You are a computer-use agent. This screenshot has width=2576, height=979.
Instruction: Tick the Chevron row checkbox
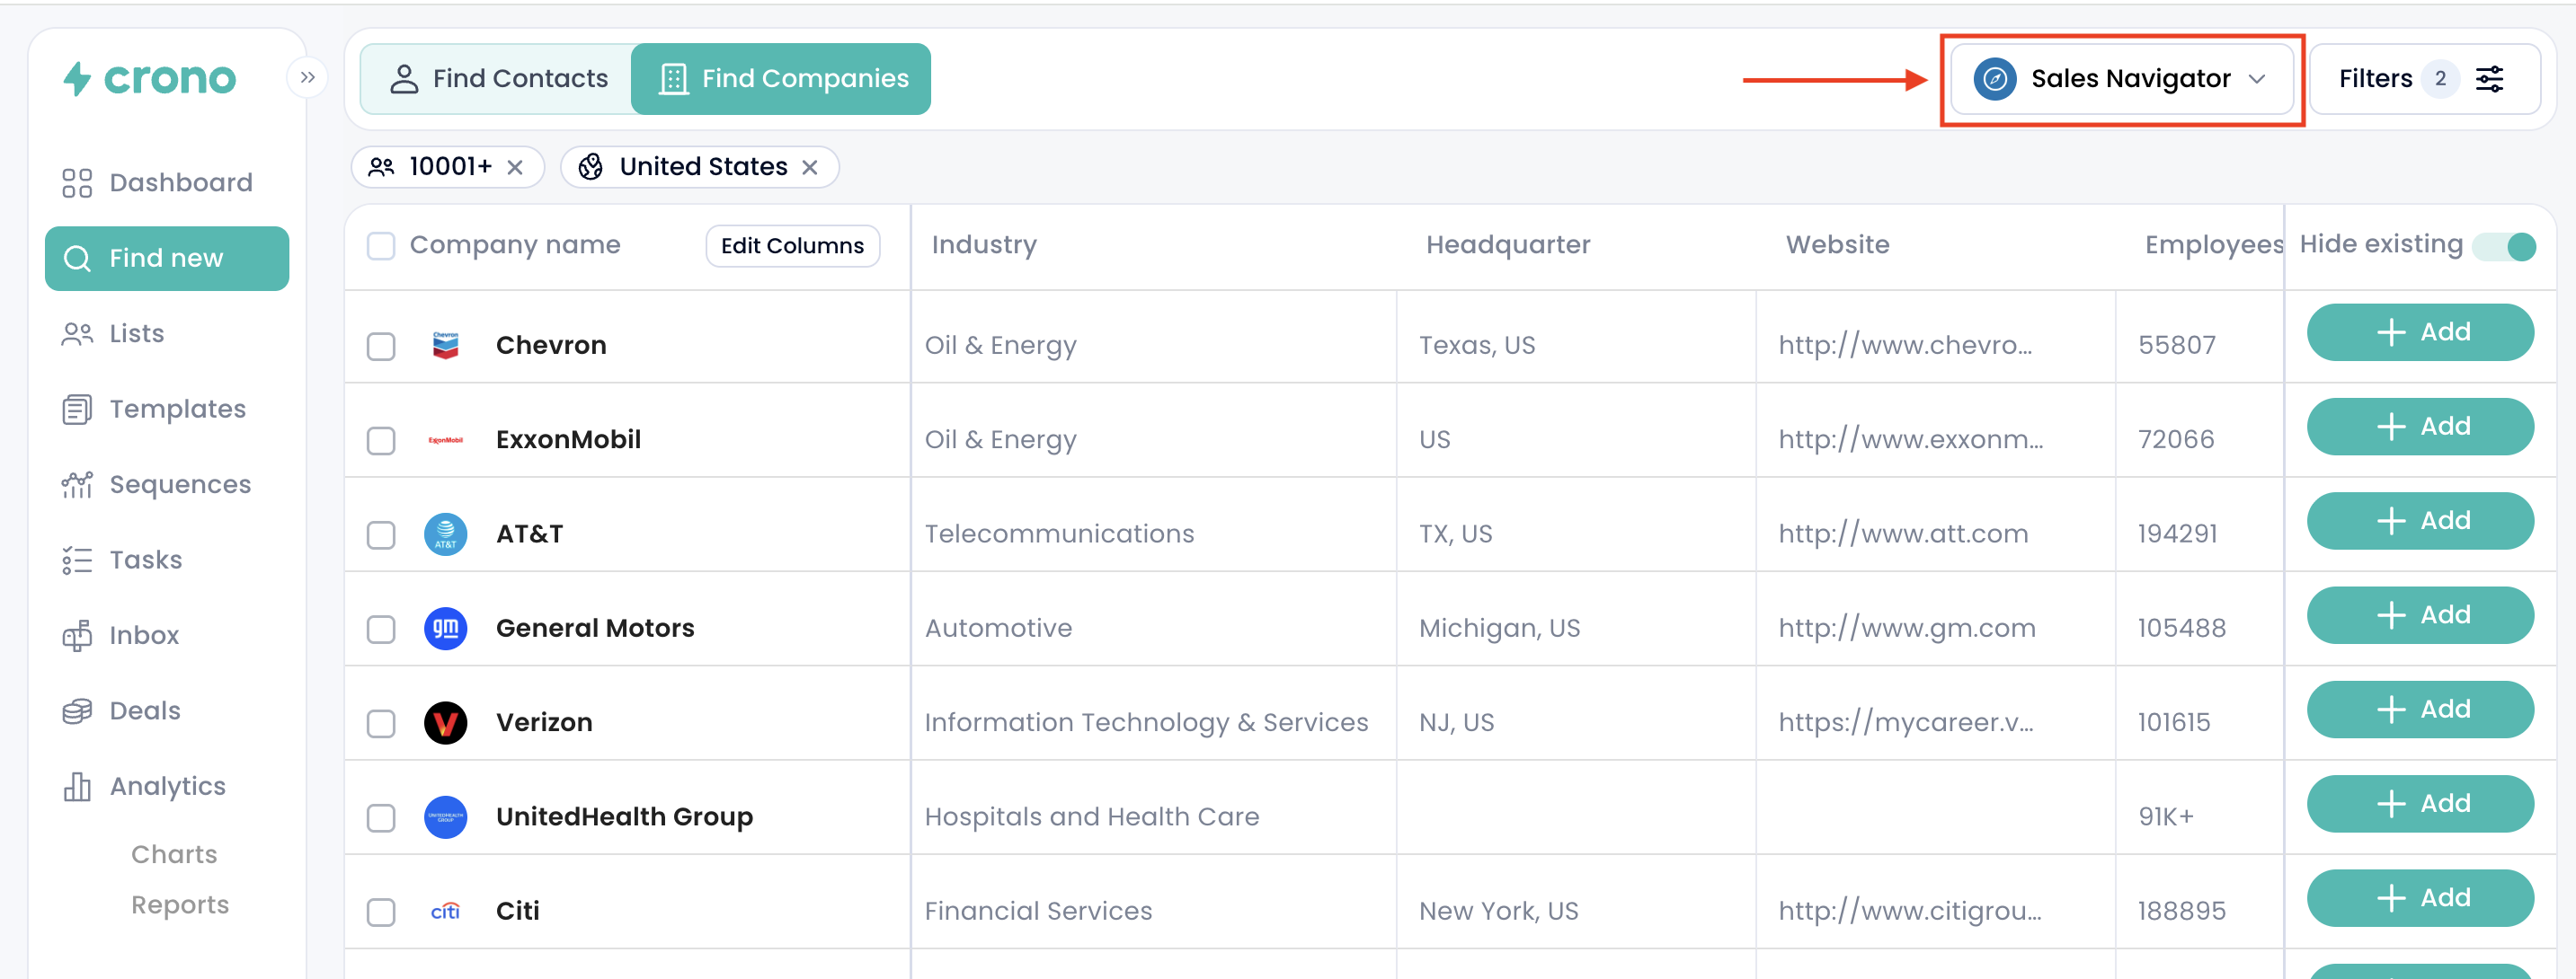point(381,347)
